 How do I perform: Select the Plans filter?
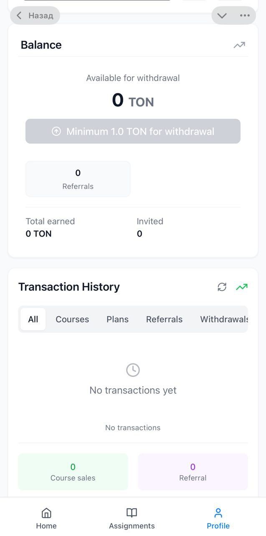(117, 319)
